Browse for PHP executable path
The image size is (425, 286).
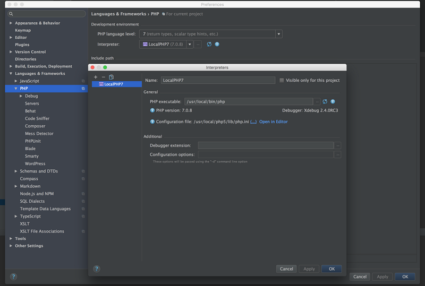[317, 101]
